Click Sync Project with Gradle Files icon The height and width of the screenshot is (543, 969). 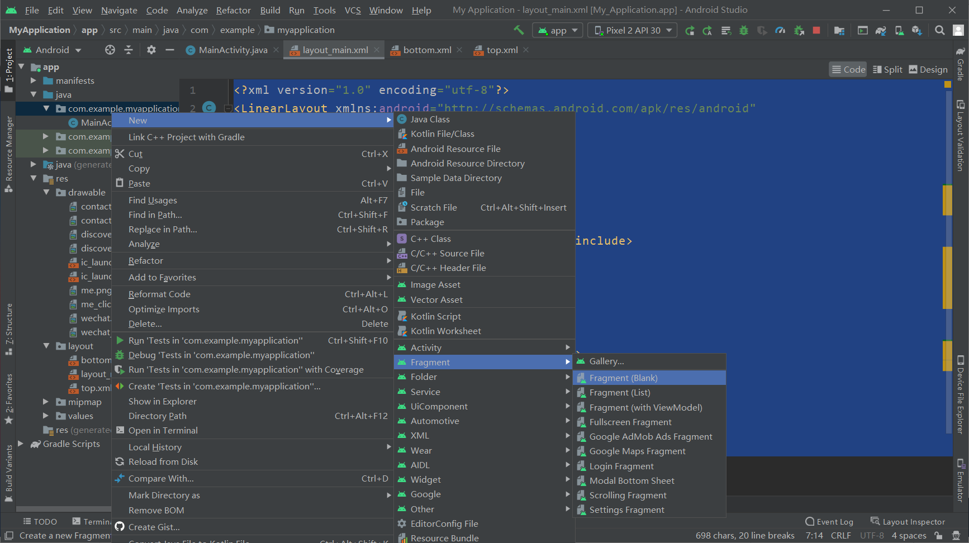point(881,30)
